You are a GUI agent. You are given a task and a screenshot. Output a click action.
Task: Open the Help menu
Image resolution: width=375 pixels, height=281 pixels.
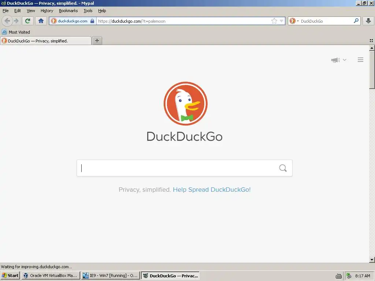pyautogui.click(x=102, y=11)
